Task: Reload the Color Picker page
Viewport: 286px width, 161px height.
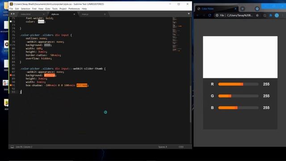Action: click(210, 15)
